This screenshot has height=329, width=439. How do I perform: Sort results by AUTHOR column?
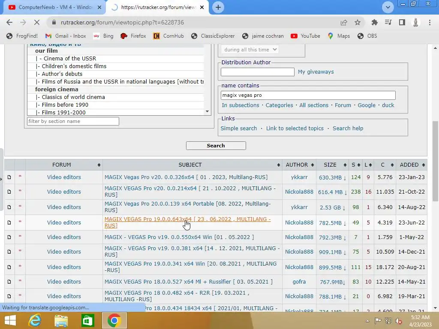click(299, 165)
